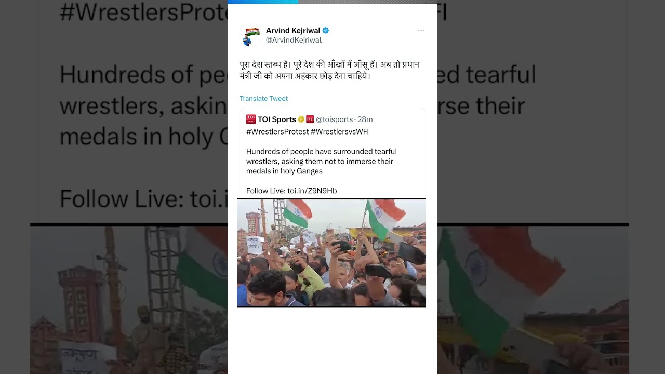
Task: Click the Hindi tweet text by Kejriwal
Action: 329,70
